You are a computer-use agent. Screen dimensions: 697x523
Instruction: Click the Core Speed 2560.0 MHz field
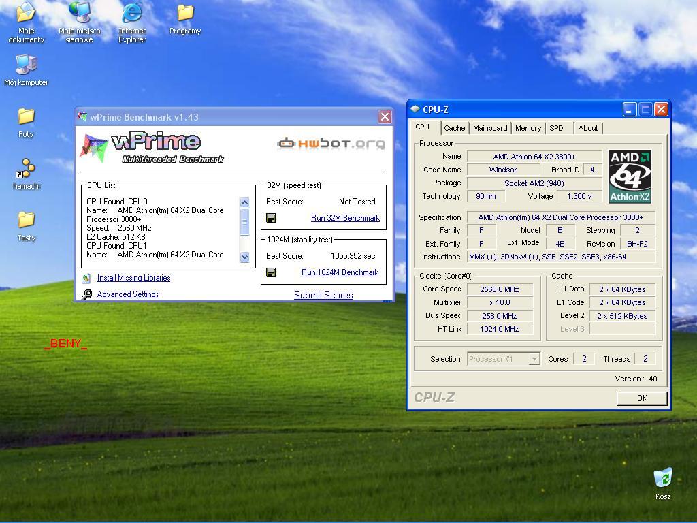click(x=500, y=289)
